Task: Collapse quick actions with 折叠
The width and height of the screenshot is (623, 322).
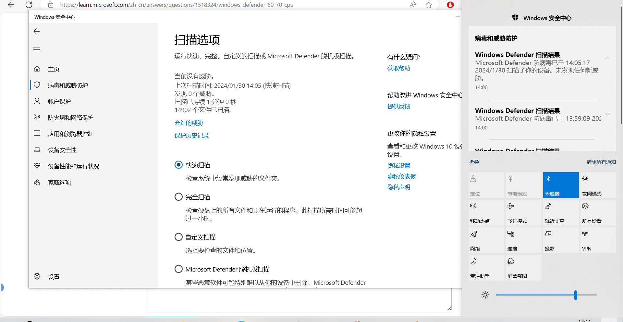Action: click(x=474, y=162)
